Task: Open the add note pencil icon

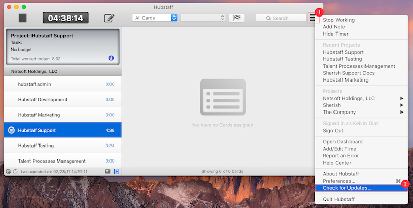Action: coord(109,18)
